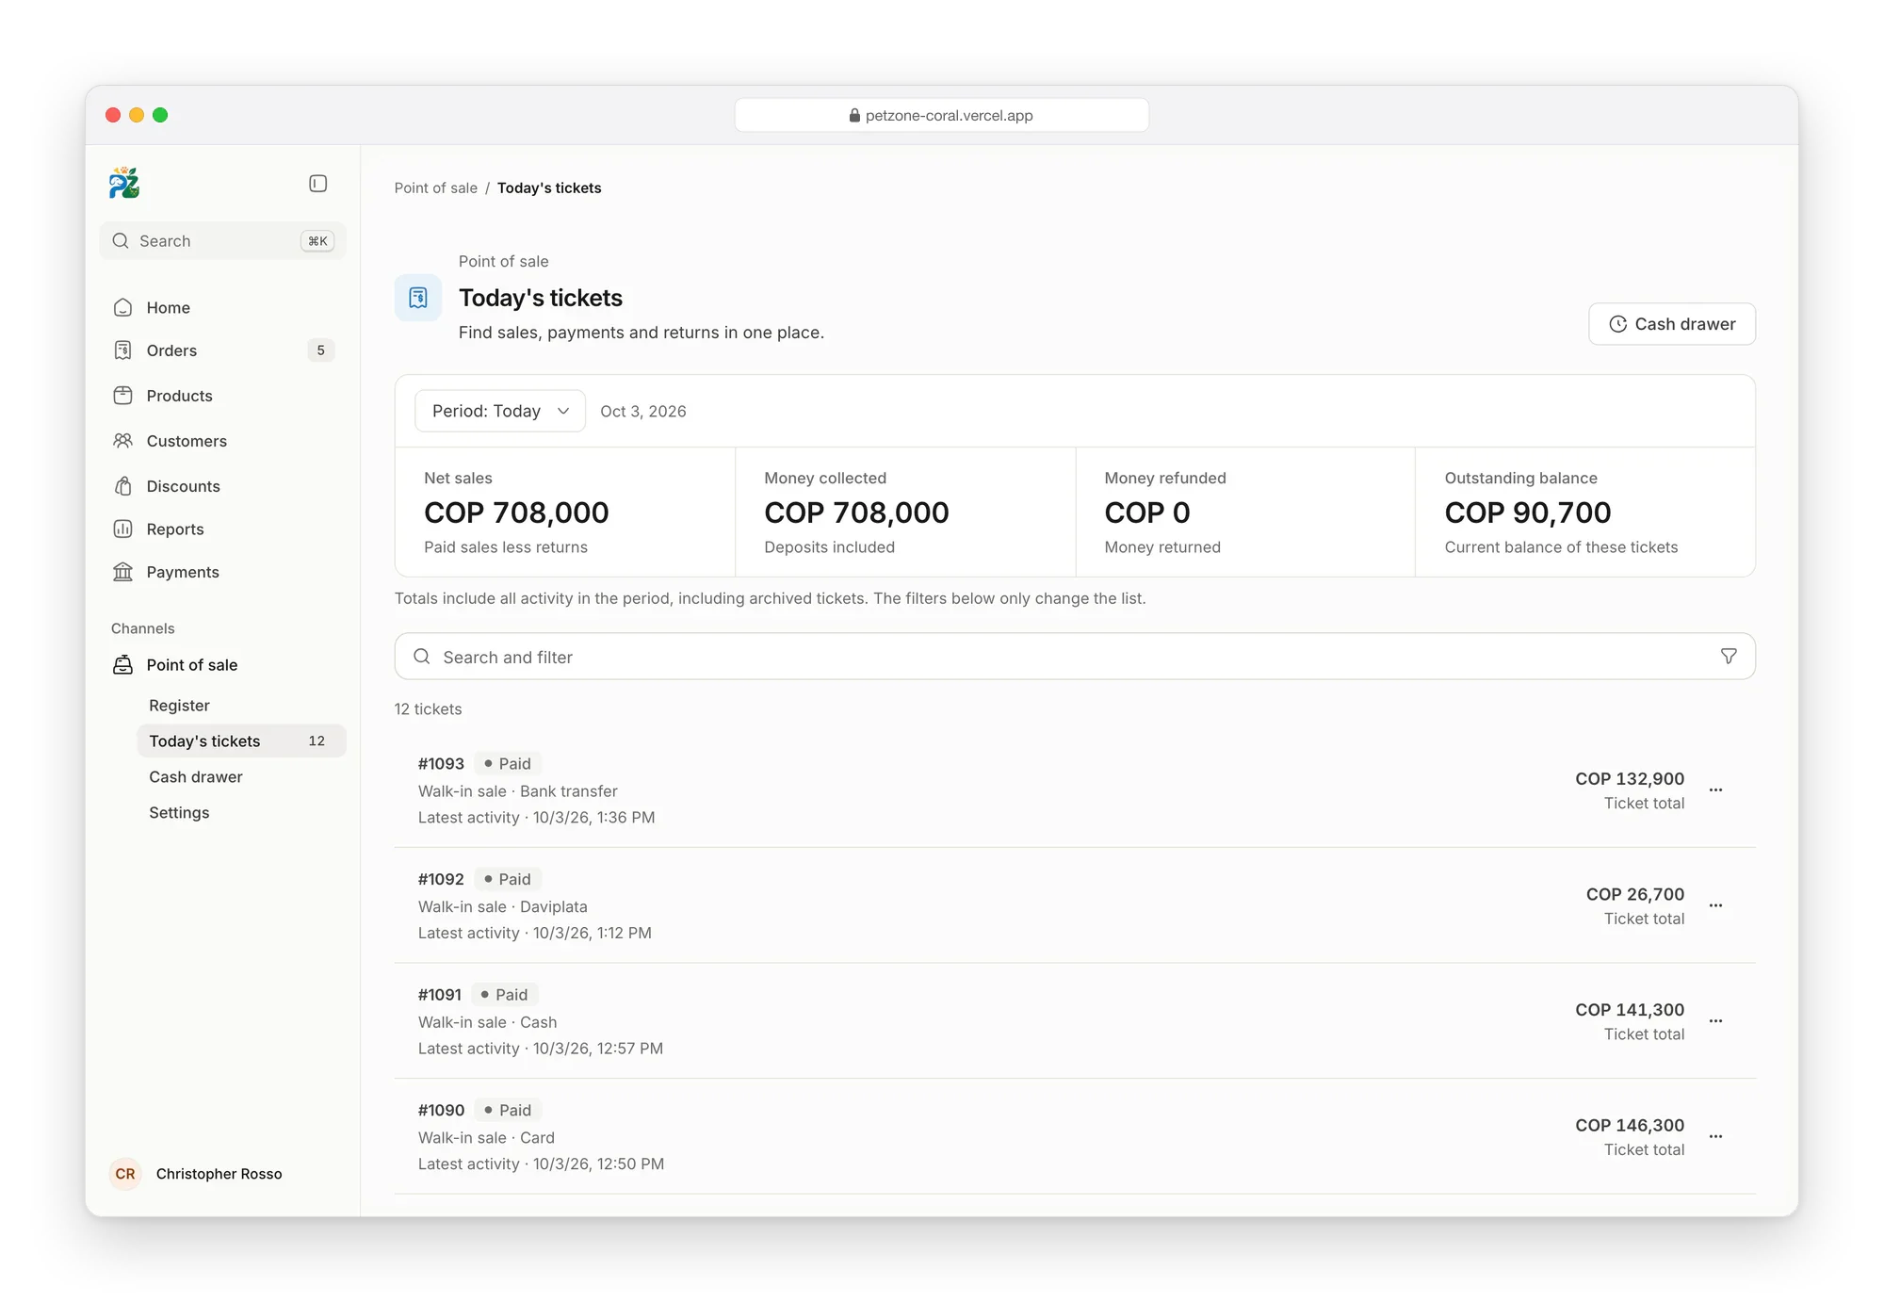Click the Customers people icon
This screenshot has height=1302, width=1884.
(x=122, y=441)
